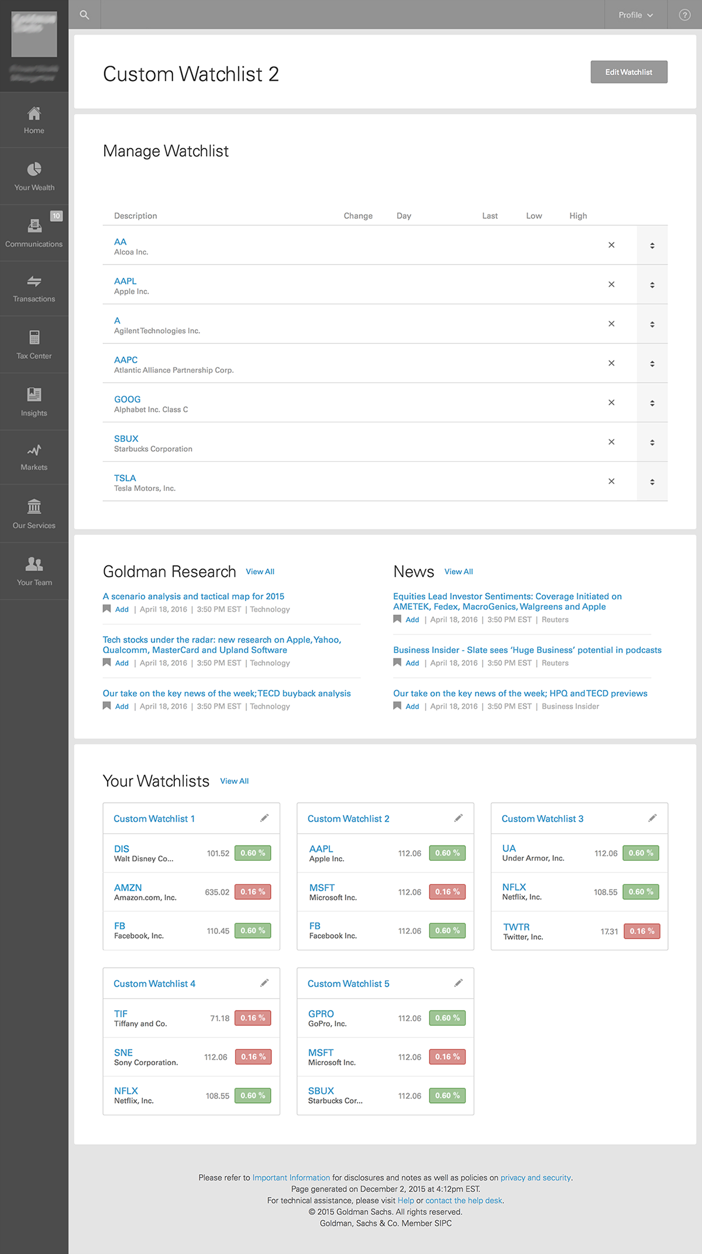
Task: Click the Edit Watchlist button
Action: pyautogui.click(x=629, y=72)
